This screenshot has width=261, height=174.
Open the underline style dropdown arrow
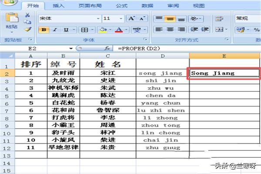[x=74, y=30]
